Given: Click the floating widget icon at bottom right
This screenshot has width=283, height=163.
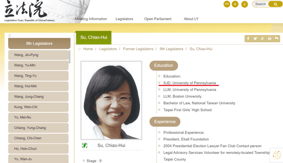Looking at the screenshot, I should coord(277,155).
